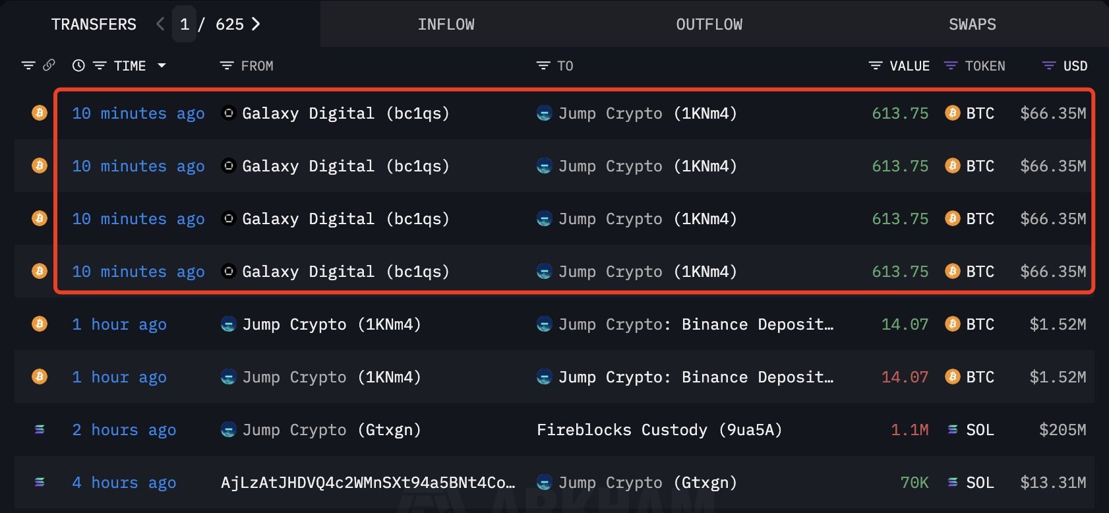This screenshot has width=1109, height=513.
Task: Click Solana icon on 2 hours ago row
Action: pos(40,429)
